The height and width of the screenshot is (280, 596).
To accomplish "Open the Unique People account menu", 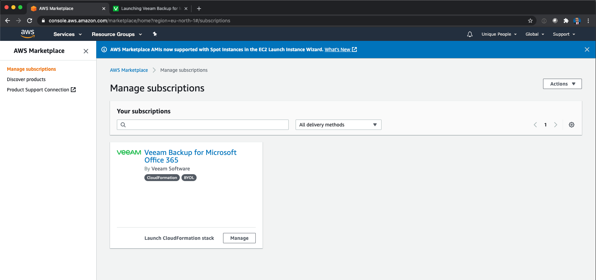I will pyautogui.click(x=499, y=34).
